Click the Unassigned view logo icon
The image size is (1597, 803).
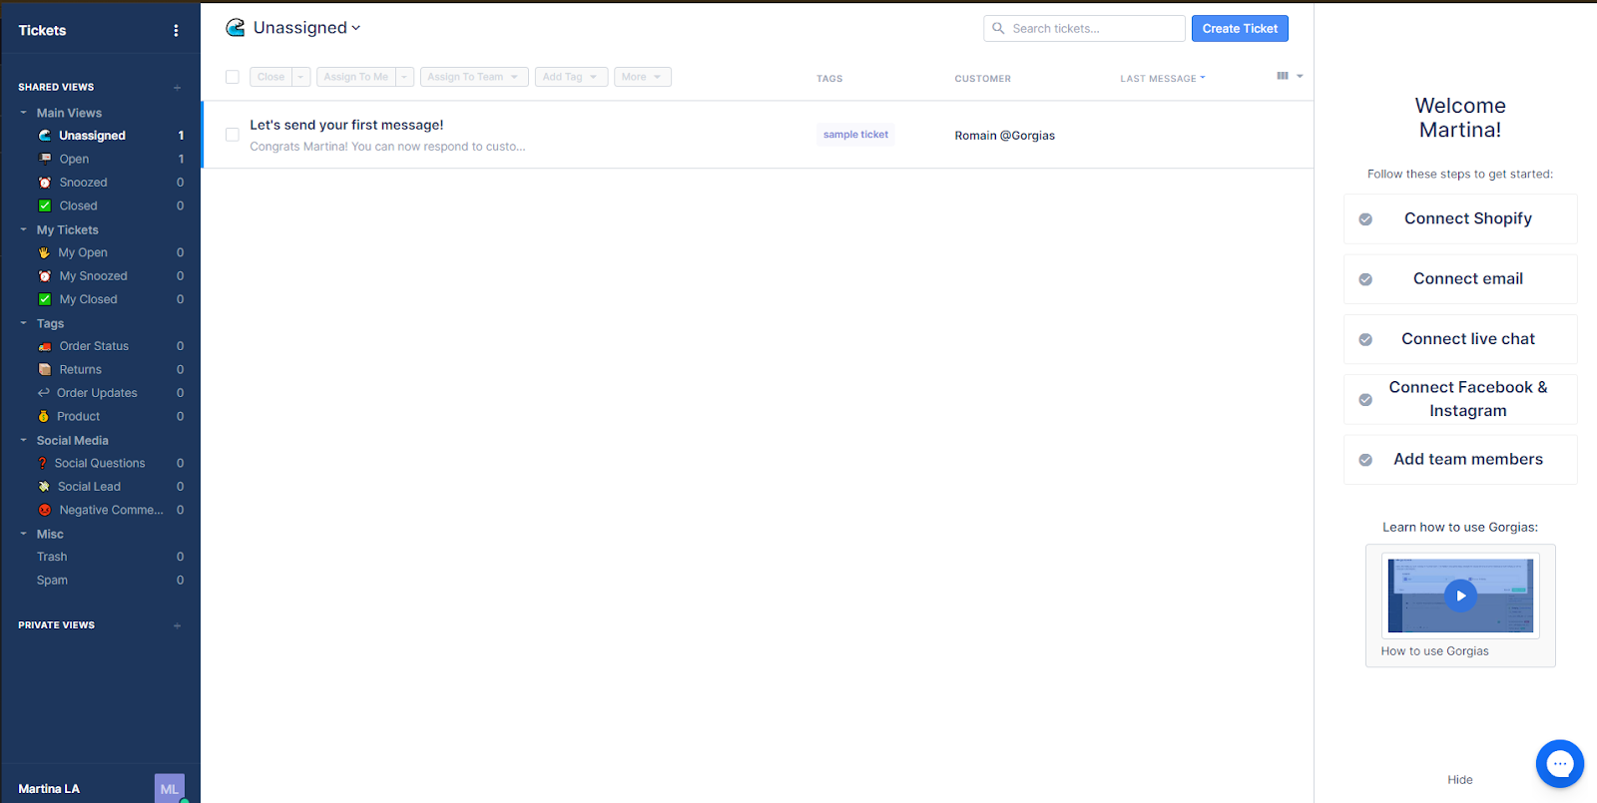(x=236, y=28)
